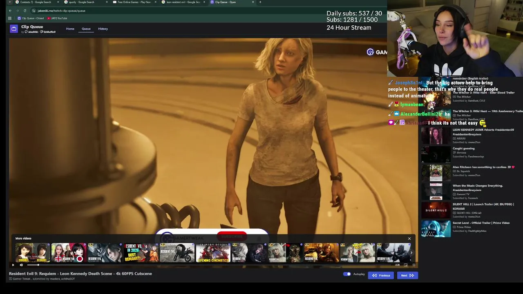
Task: Open the Silent Hill 2 clip thumbnail
Action: click(x=436, y=210)
